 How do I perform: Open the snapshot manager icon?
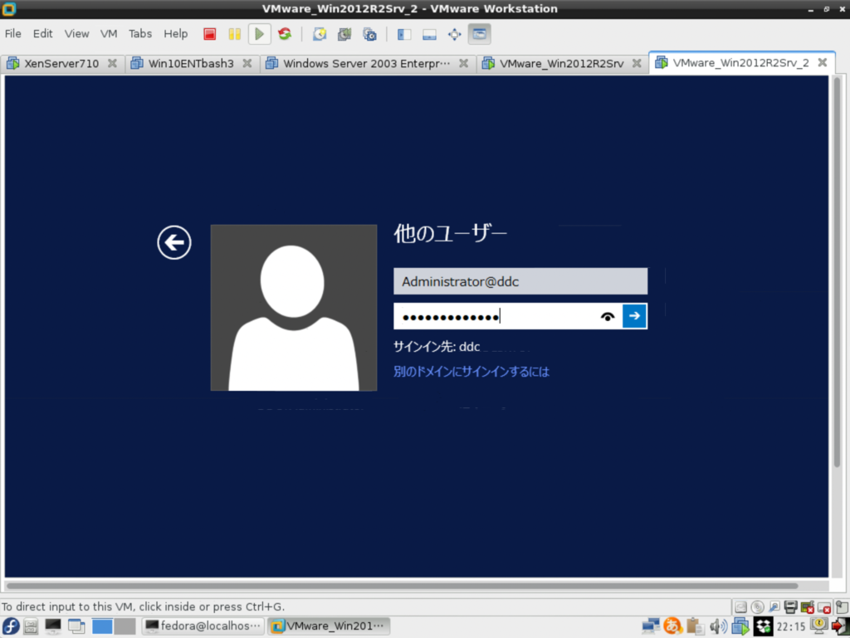(369, 34)
